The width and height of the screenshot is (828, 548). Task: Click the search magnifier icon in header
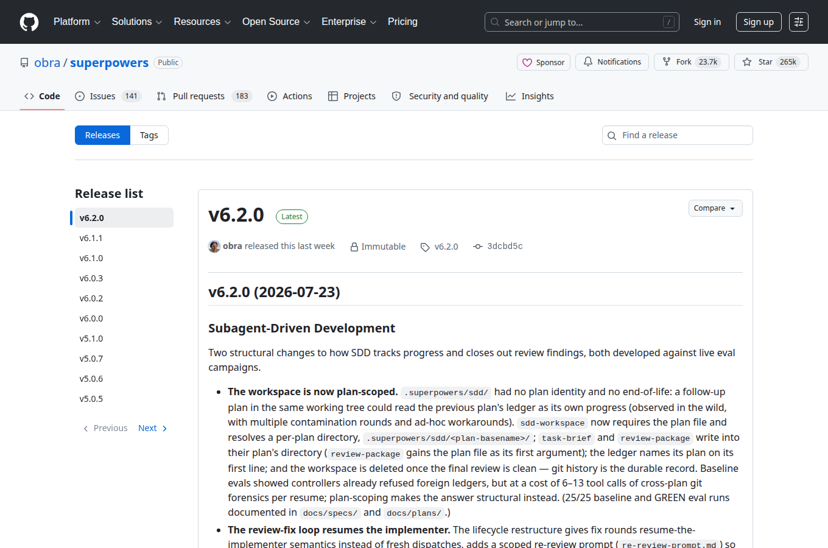click(496, 22)
